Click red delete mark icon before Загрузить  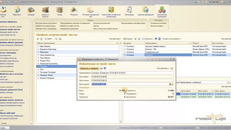pyautogui.click(x=139, y=39)
